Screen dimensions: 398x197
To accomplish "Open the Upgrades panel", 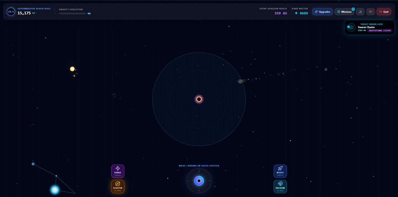I will pos(322,12).
